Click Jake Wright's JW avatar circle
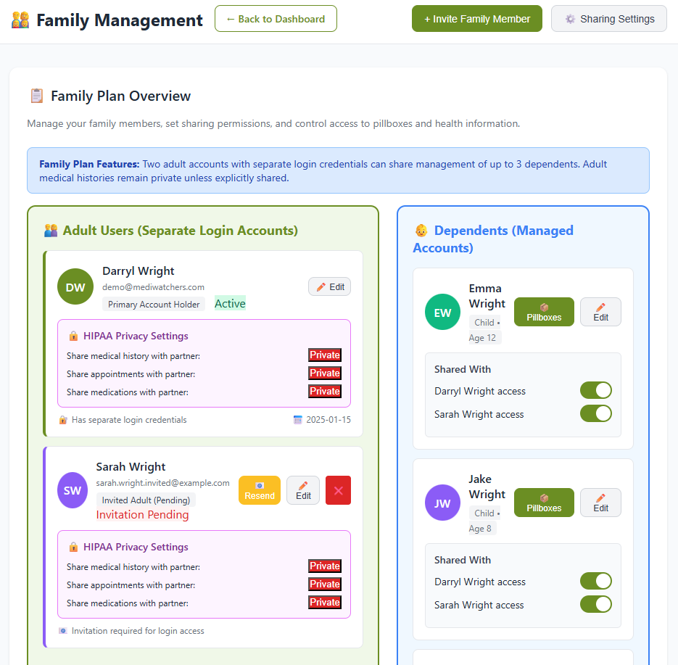The height and width of the screenshot is (665, 678). pyautogui.click(x=442, y=503)
